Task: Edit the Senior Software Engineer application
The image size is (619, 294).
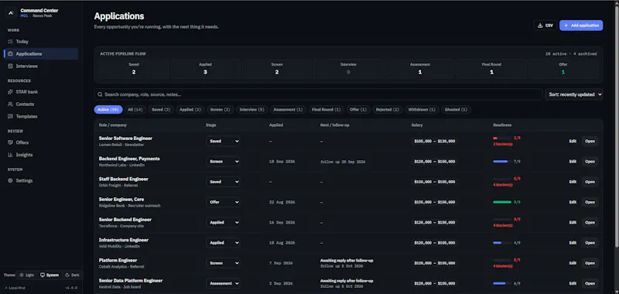Action: 573,142
